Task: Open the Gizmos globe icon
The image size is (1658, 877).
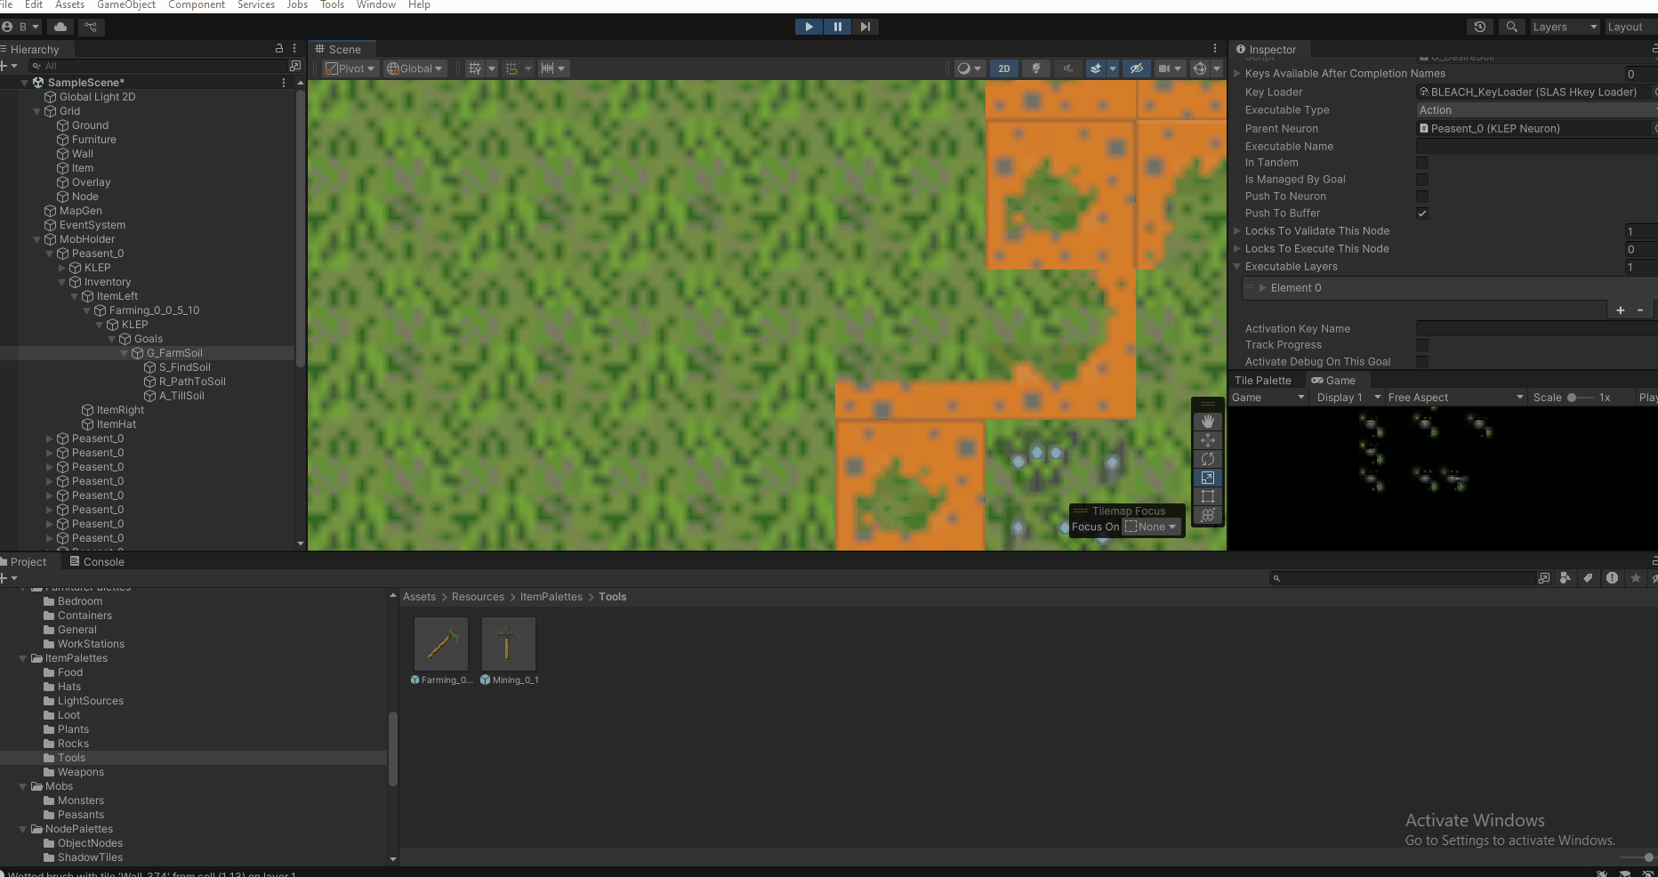Action: pos(1200,68)
